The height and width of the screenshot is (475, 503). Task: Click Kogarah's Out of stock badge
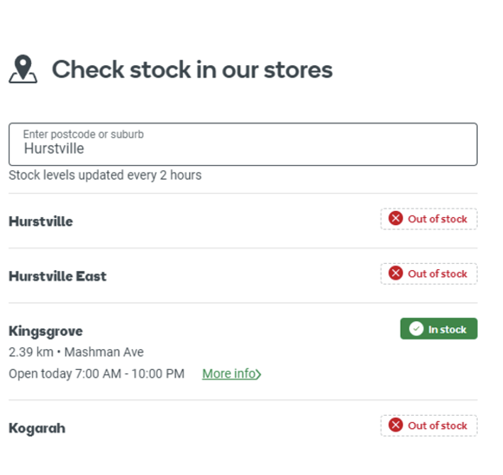429,426
